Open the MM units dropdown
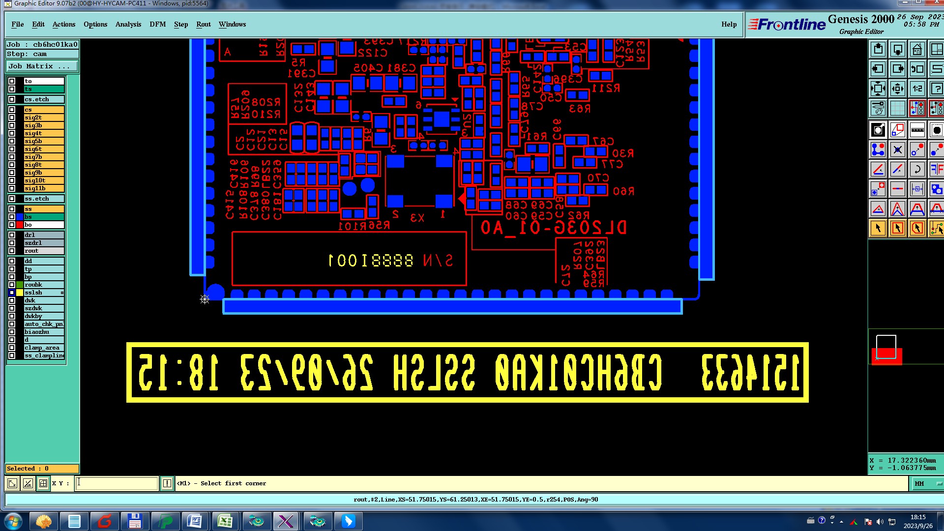This screenshot has width=944, height=531. [927, 483]
